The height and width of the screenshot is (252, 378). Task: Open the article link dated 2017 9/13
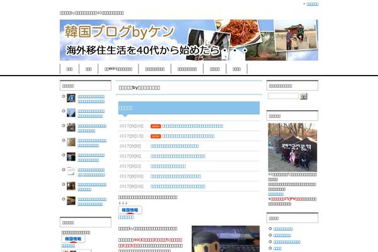188,136
